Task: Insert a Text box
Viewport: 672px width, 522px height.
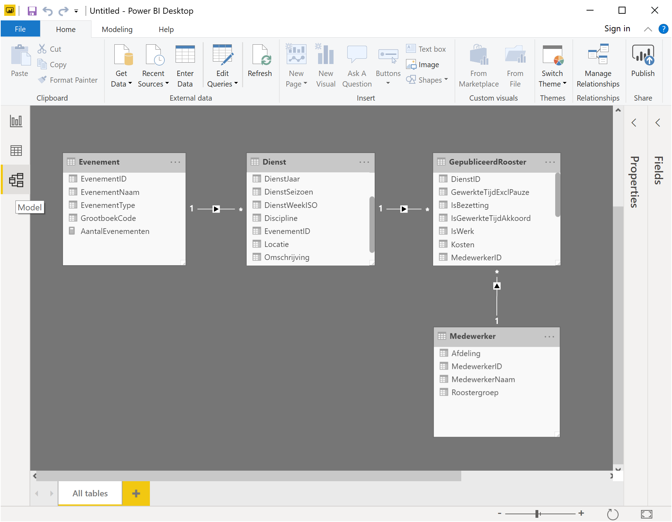Action: (x=426, y=49)
